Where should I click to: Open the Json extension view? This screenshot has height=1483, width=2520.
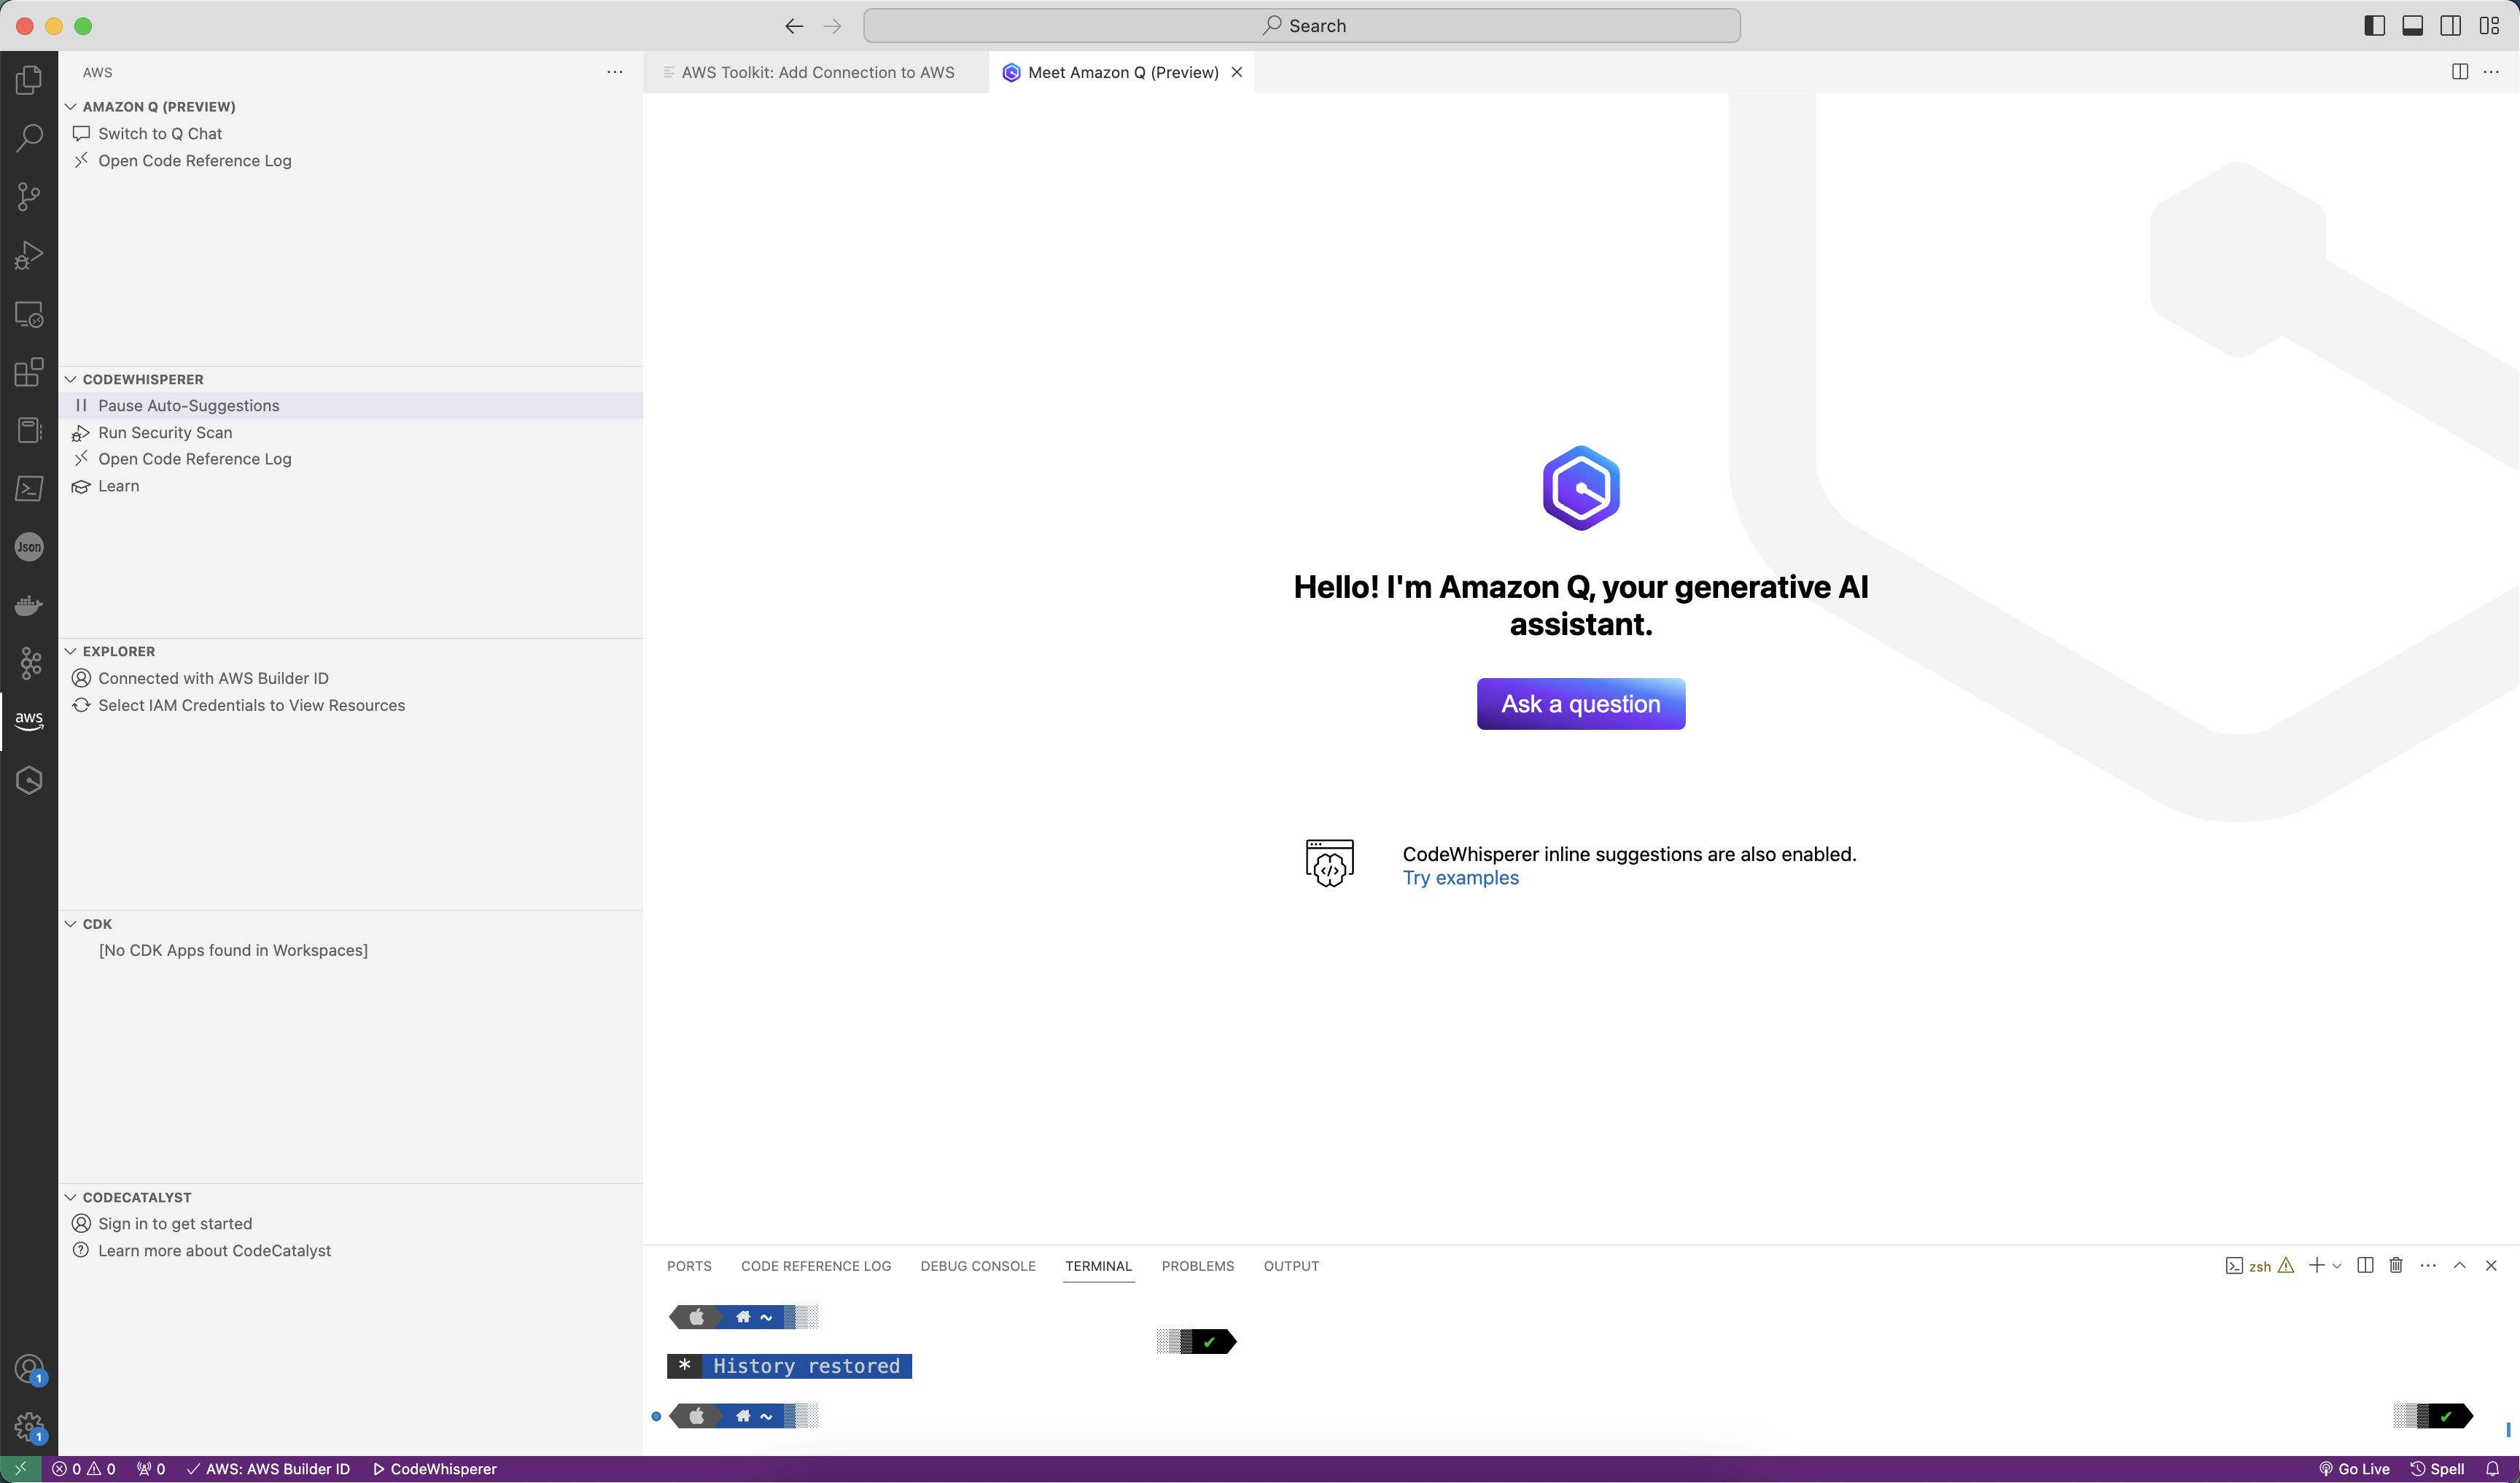29,547
